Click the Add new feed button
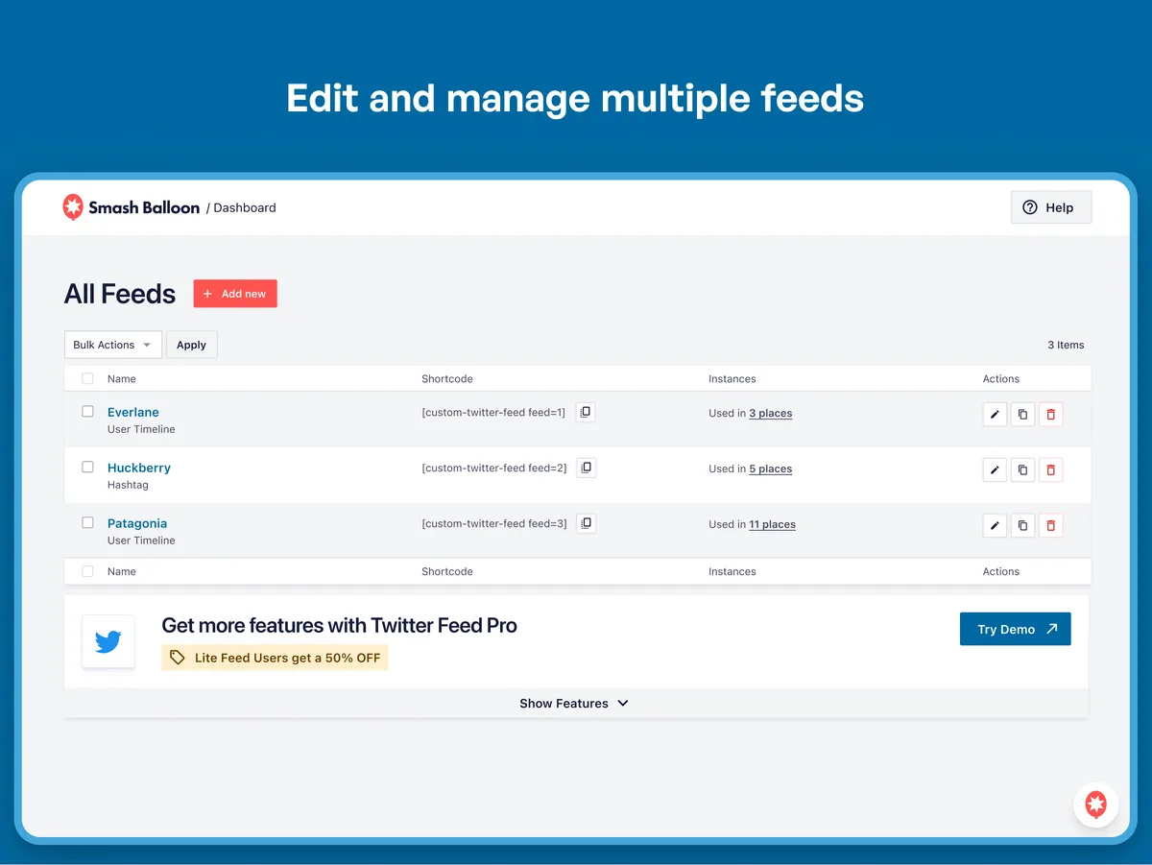 click(235, 294)
